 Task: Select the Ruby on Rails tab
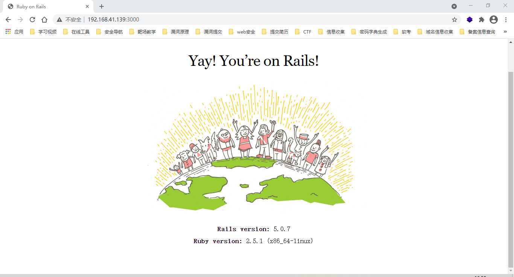tap(48, 7)
